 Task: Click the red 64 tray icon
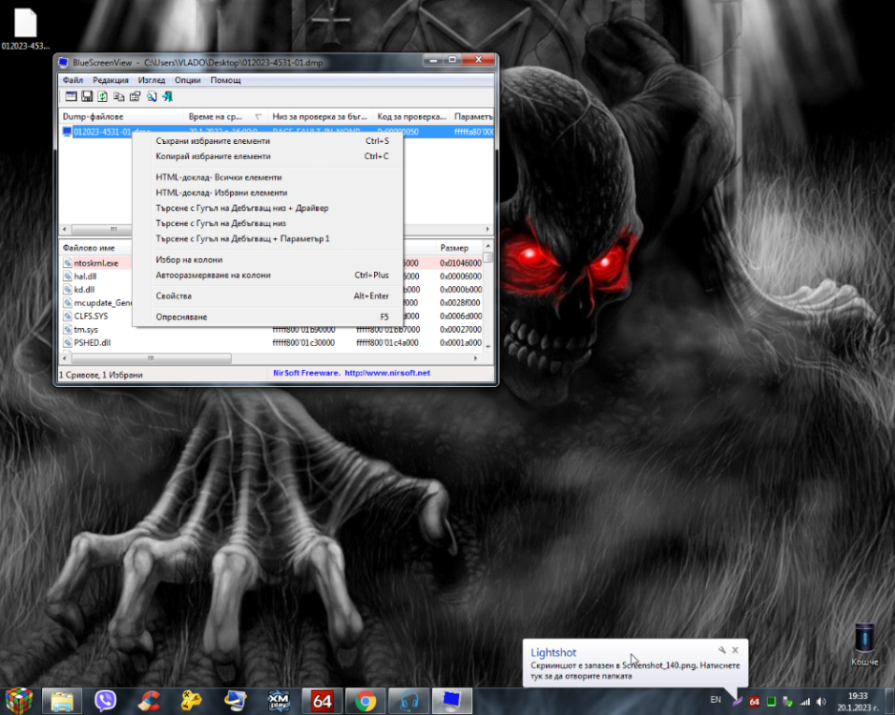click(754, 702)
